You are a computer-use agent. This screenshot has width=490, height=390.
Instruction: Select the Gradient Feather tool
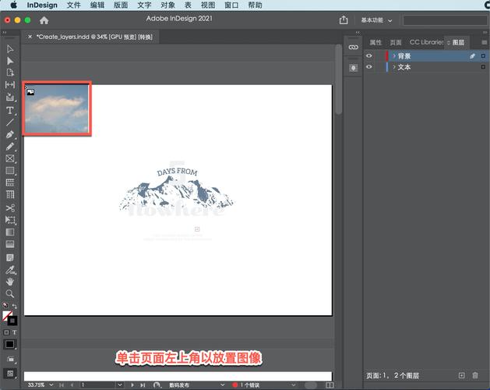(10, 244)
